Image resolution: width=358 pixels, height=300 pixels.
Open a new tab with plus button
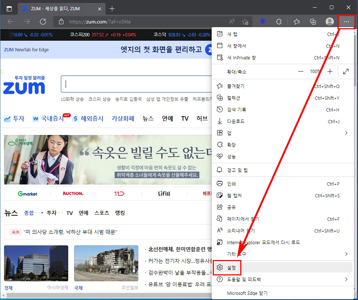pyautogui.click(x=112, y=9)
